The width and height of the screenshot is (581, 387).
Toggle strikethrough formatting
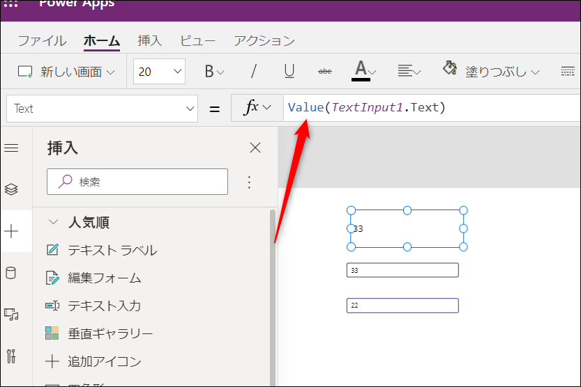325,71
